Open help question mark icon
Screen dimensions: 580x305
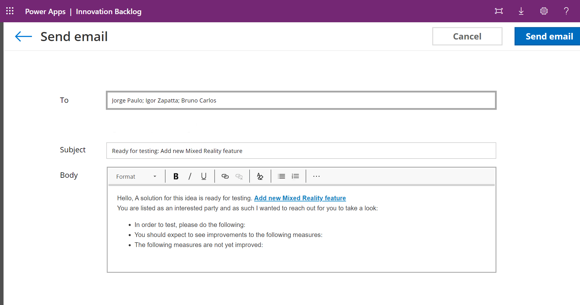[x=566, y=11]
